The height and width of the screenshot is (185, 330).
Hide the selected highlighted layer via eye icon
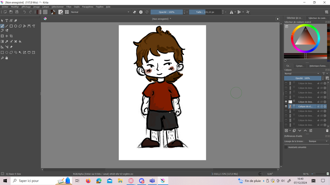click(x=286, y=106)
